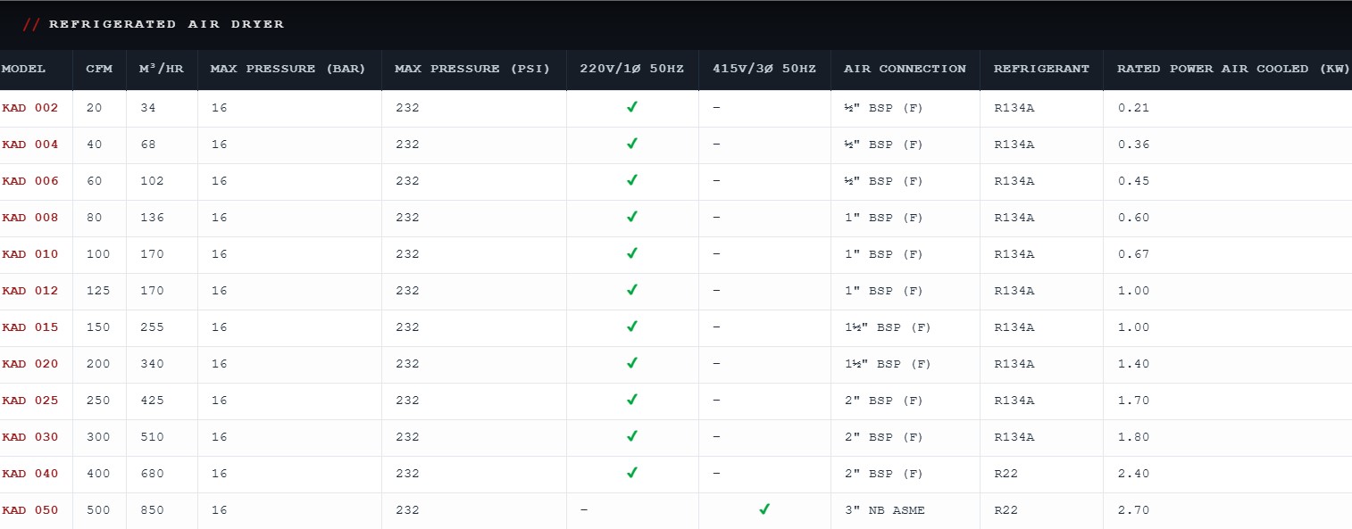Click the 415V/3Ø 50HZ column header
Screen dimensions: 1352x529
click(764, 69)
